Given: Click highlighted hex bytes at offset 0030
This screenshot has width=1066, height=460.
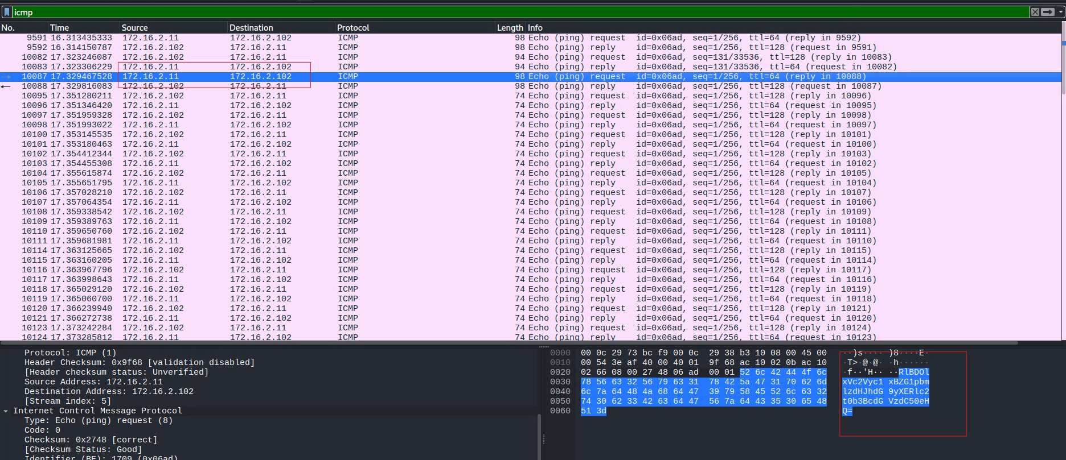Looking at the screenshot, I should 704,382.
